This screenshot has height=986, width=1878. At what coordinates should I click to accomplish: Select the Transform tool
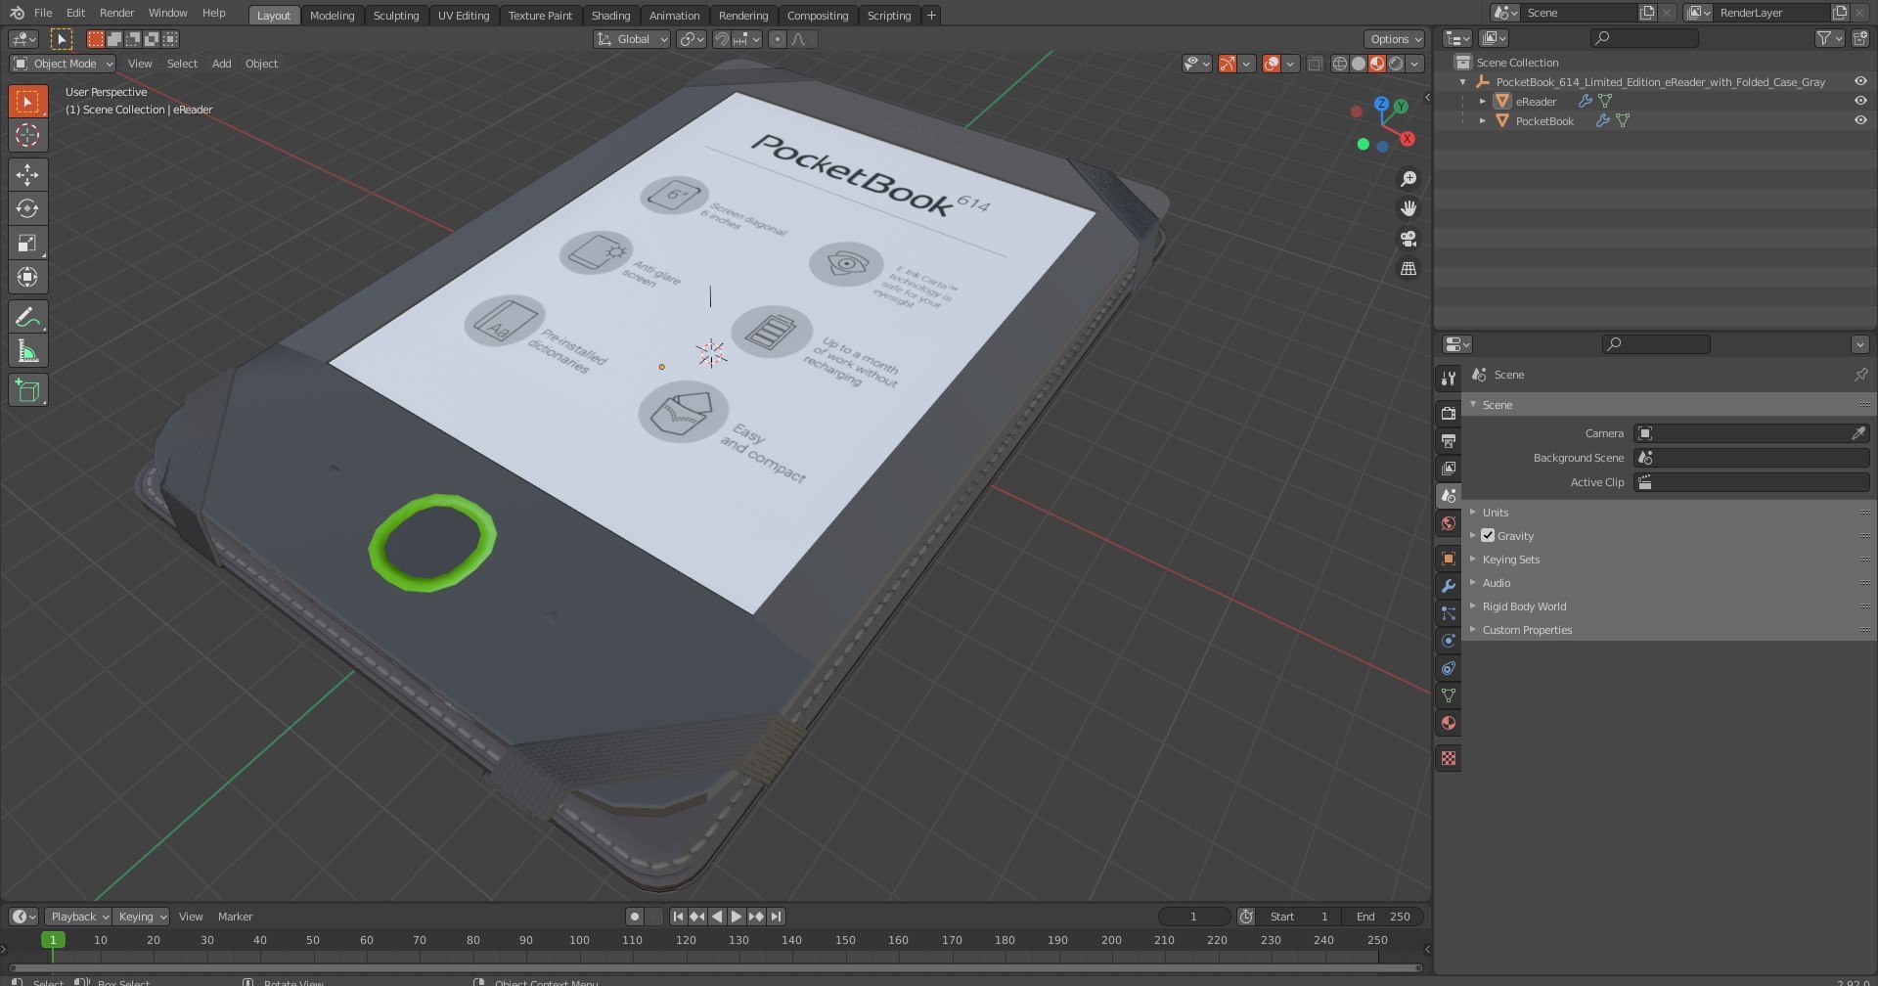[x=27, y=277]
